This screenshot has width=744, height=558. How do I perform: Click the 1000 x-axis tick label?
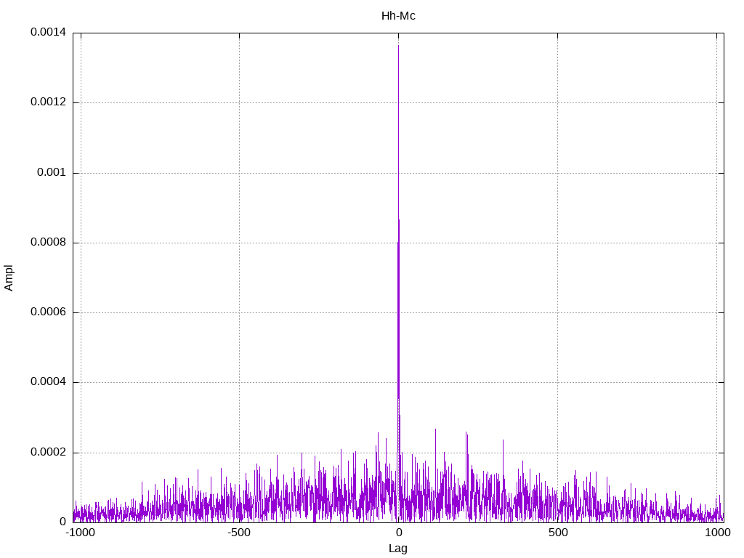click(x=717, y=534)
